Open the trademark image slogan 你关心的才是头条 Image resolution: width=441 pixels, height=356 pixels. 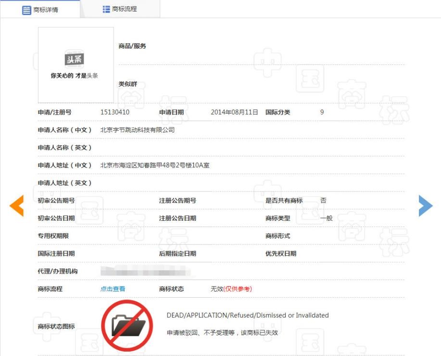point(75,76)
